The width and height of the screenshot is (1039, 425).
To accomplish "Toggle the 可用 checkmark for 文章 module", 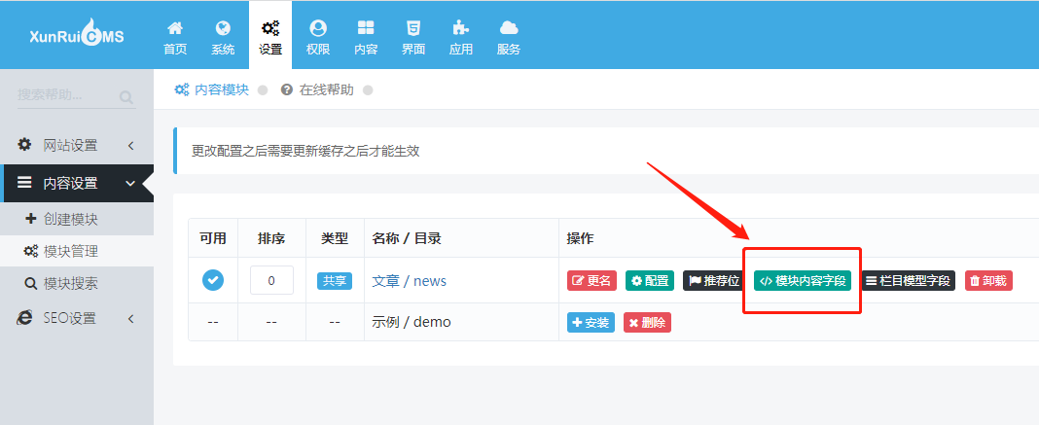I will click(x=213, y=280).
